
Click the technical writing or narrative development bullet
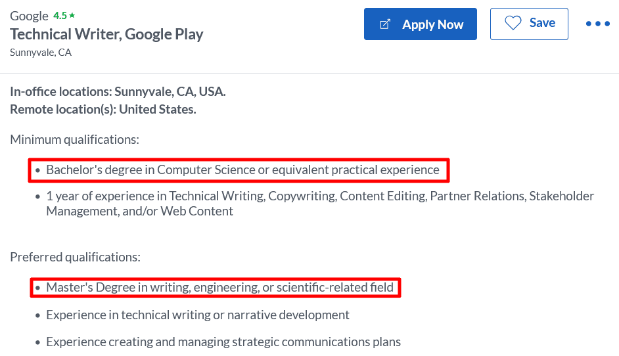197,315
